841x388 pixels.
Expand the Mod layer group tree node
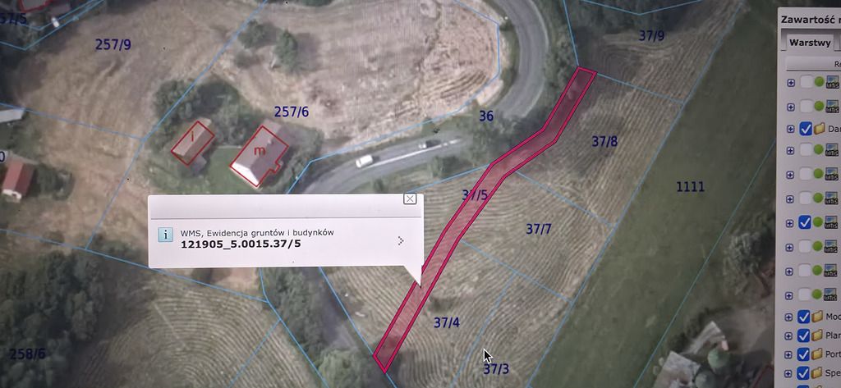tap(788, 317)
